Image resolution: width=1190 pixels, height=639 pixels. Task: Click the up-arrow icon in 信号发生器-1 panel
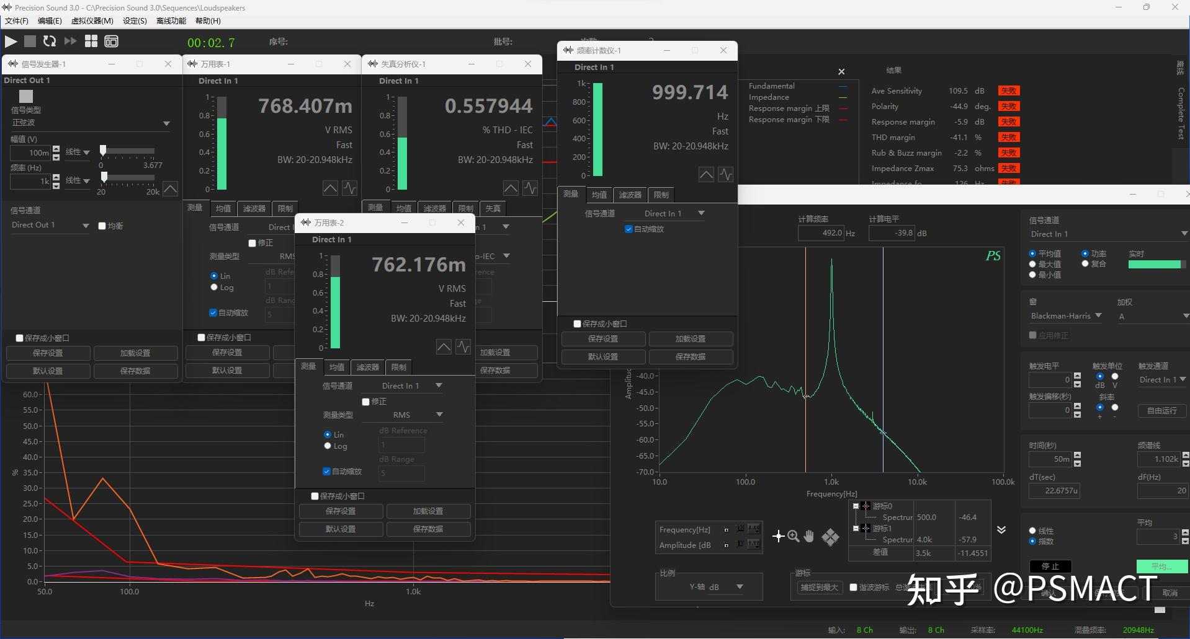coord(170,188)
